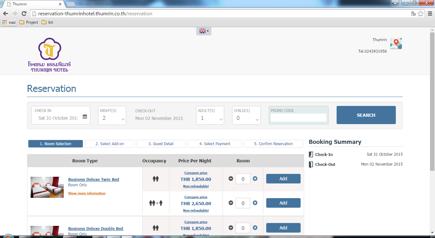435x238 pixels.
Task: Add the Twin Bed THB 1,850.00 room
Action: (283, 179)
